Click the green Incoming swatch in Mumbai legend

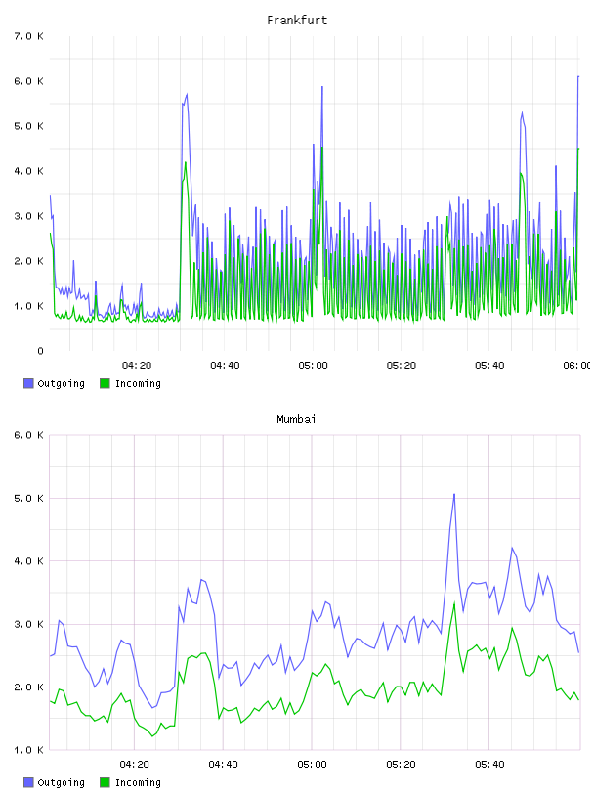click(x=105, y=782)
